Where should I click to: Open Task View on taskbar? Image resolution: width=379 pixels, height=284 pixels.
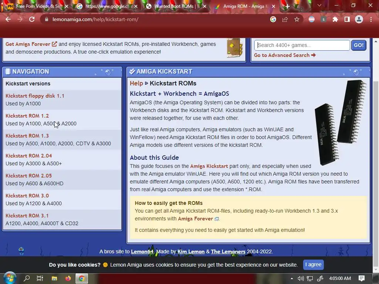point(40,278)
